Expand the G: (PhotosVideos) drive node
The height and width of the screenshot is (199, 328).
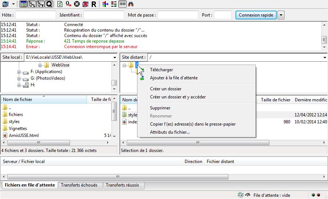[19, 78]
